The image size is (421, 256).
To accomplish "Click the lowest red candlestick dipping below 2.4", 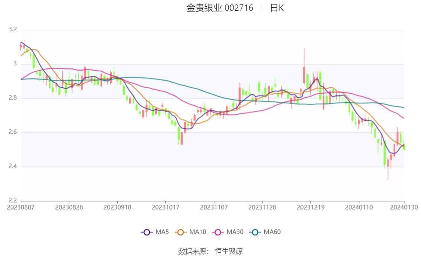I will [x=388, y=163].
